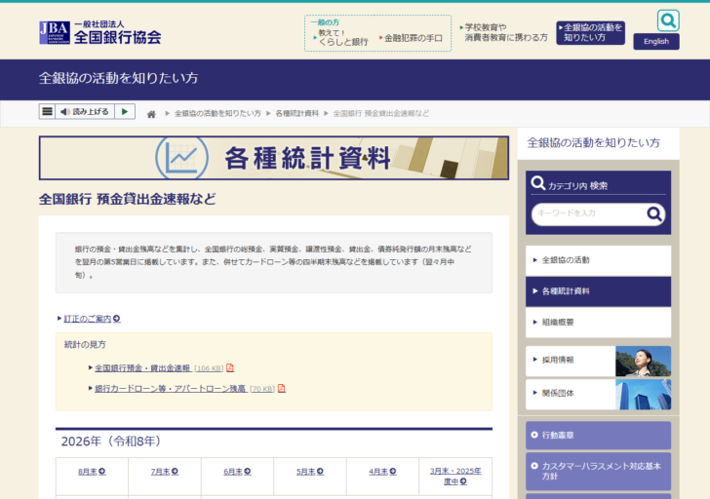710x499 pixels.
Task: Open the 訂正のご案内 link
Action: [x=88, y=319]
